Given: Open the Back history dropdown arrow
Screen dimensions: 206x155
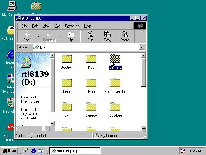Looking at the screenshot, I should click(38, 36).
